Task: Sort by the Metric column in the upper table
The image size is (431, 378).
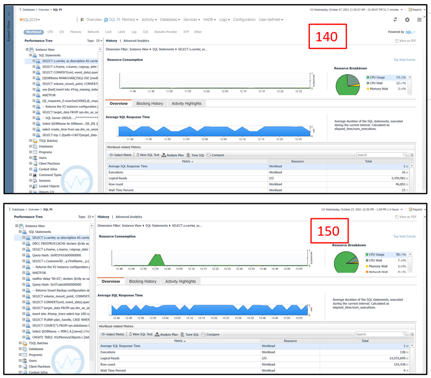Action: pyautogui.click(x=187, y=161)
